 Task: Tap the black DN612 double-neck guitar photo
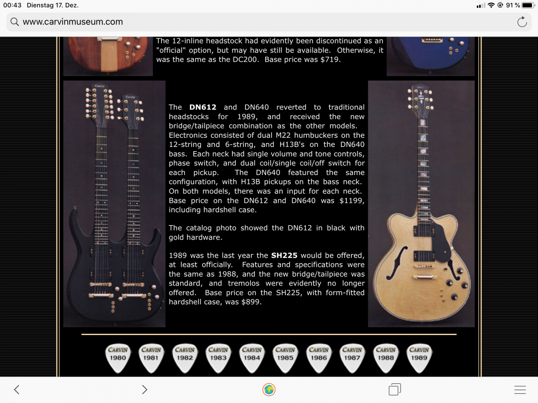[114, 204]
